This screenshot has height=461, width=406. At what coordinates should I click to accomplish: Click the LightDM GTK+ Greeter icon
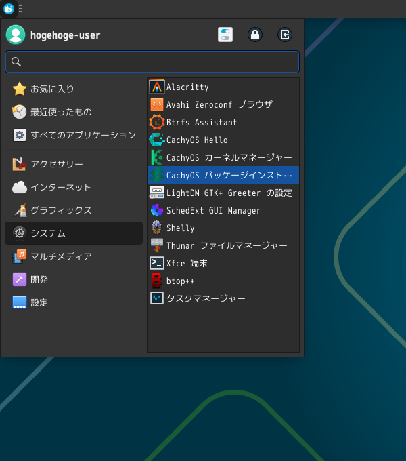pos(157,193)
